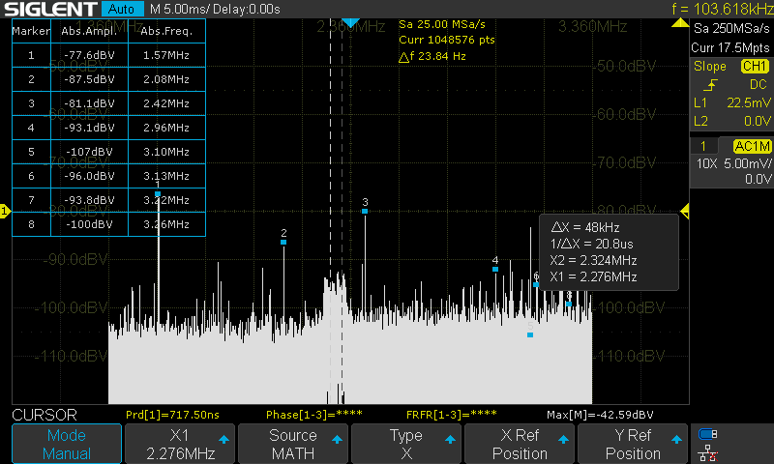Click the ΔX = 48kHz cursor readout

[585, 227]
